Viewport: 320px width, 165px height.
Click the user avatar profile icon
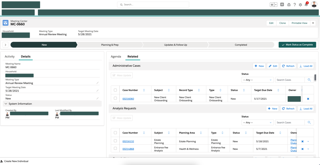[314, 5]
